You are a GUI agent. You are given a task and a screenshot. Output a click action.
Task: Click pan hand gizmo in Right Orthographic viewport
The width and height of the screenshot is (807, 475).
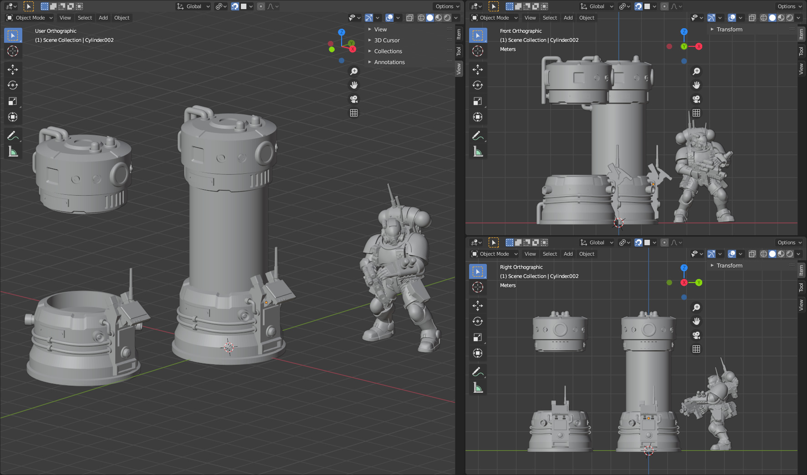point(696,321)
